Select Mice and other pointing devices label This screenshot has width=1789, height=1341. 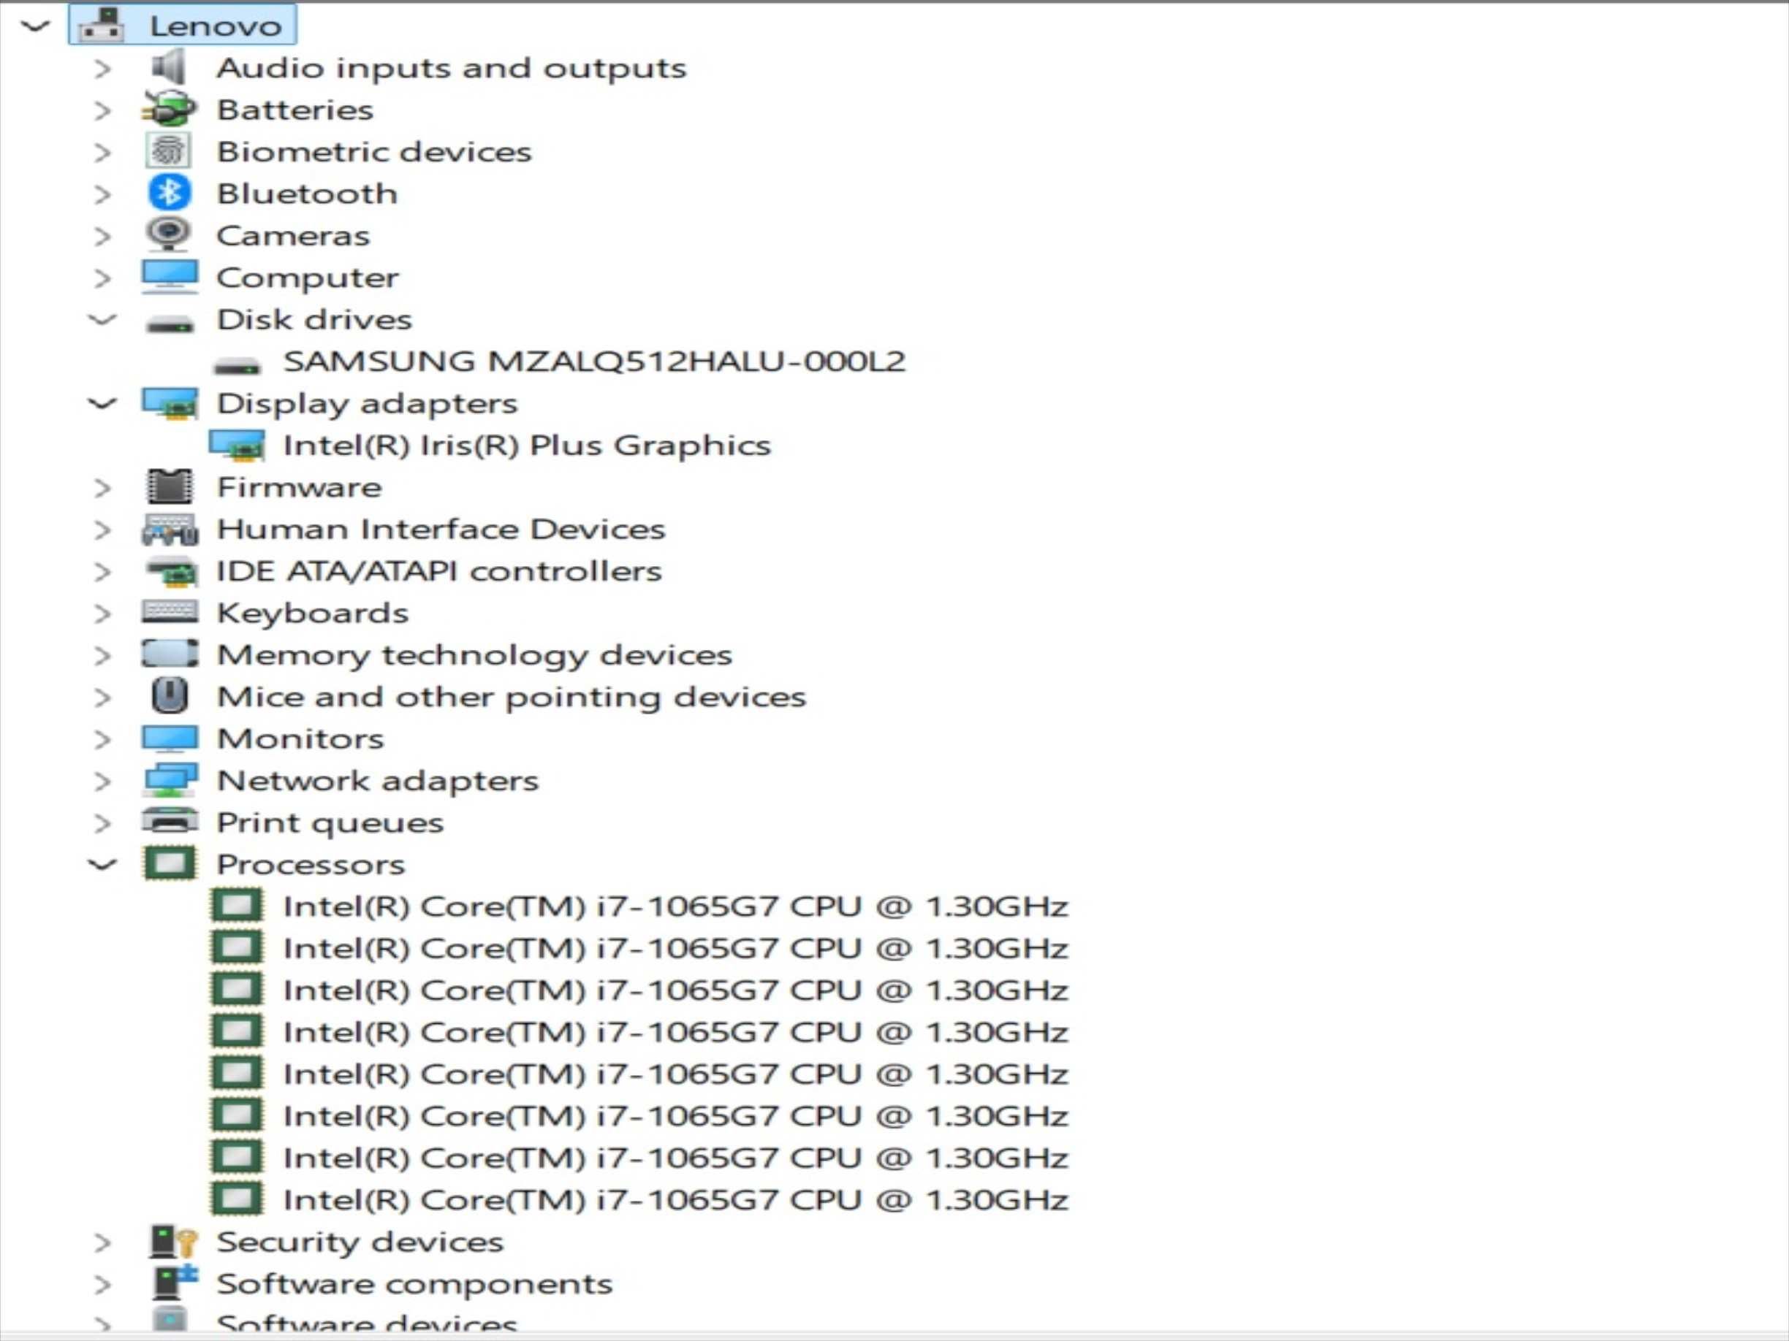pos(511,698)
